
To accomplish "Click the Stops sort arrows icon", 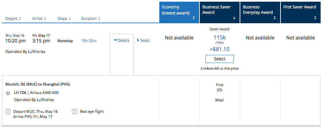I will tap(70, 19).
